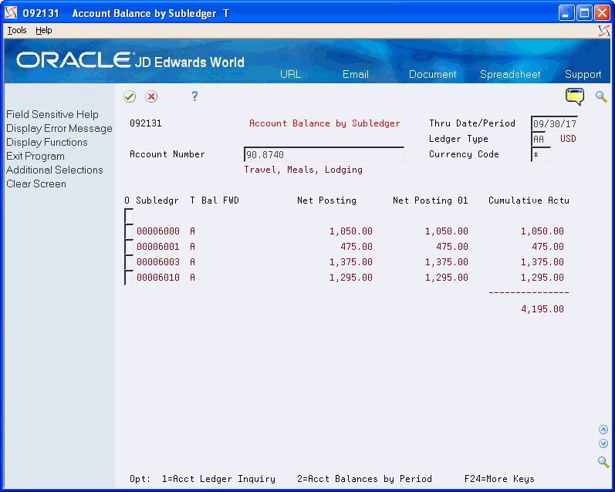615x492 pixels.
Task: Click Net Posting value 475.00
Action: point(356,247)
